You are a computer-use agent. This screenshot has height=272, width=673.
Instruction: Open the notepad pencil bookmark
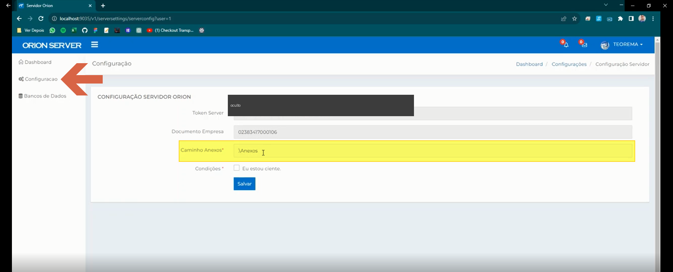(x=106, y=30)
